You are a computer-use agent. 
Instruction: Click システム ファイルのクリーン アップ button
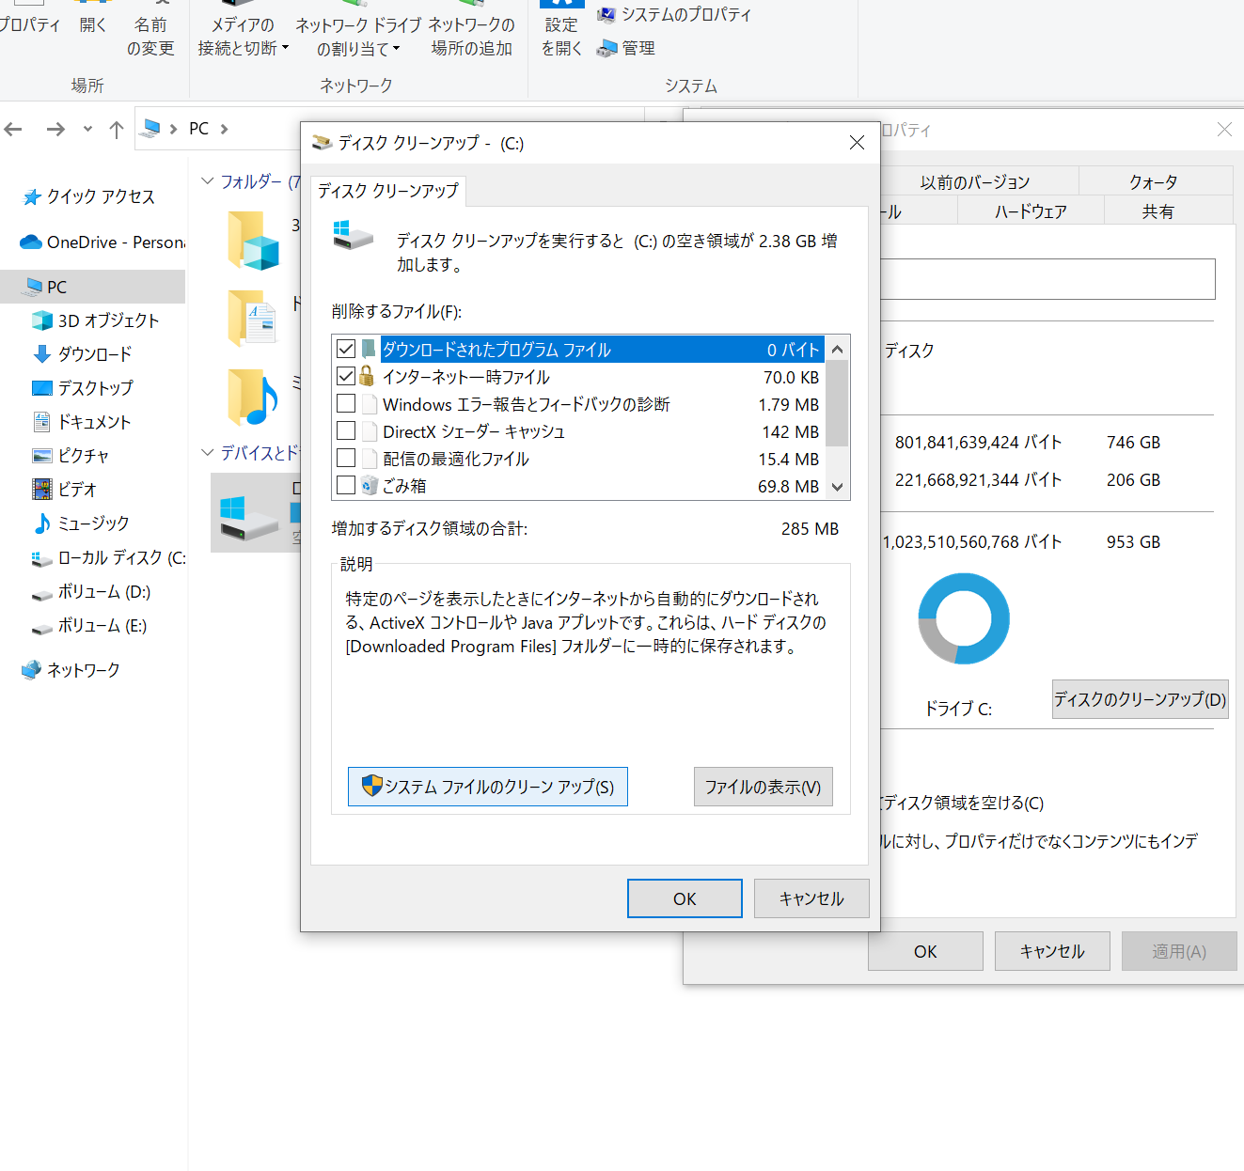[487, 787]
